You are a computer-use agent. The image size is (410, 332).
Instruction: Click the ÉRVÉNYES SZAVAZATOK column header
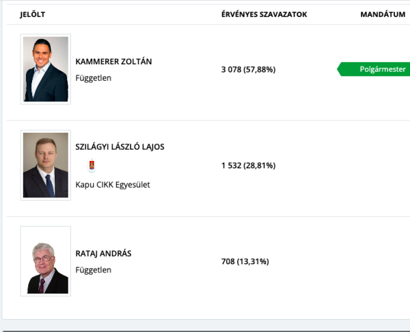(x=264, y=14)
